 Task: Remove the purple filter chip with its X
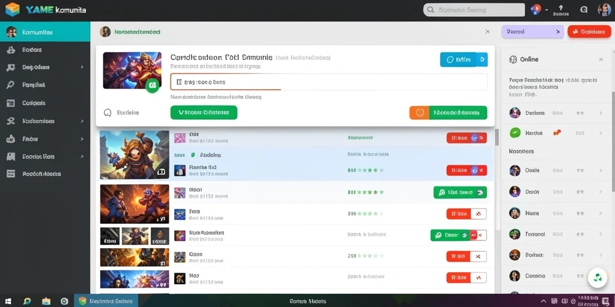558,32
